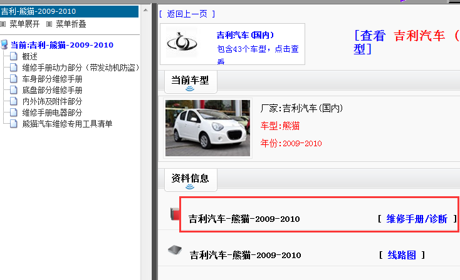The height and width of the screenshot is (280, 460).
Task: Click the chevron under 资料信息 heading
Action: 190,187
